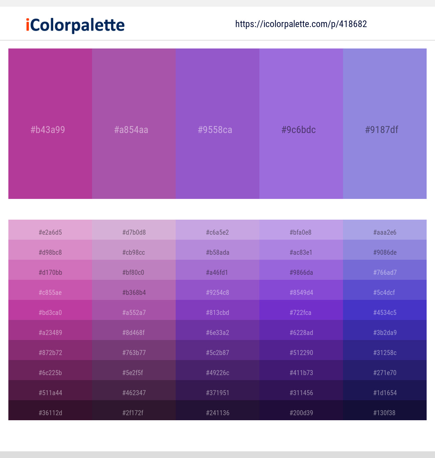
Task: Click the iColorpalette logo
Action: [x=75, y=25]
